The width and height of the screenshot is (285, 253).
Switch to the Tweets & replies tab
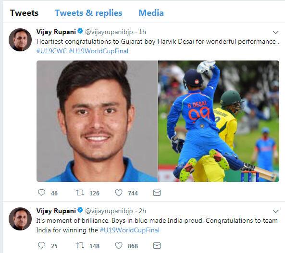tap(88, 13)
